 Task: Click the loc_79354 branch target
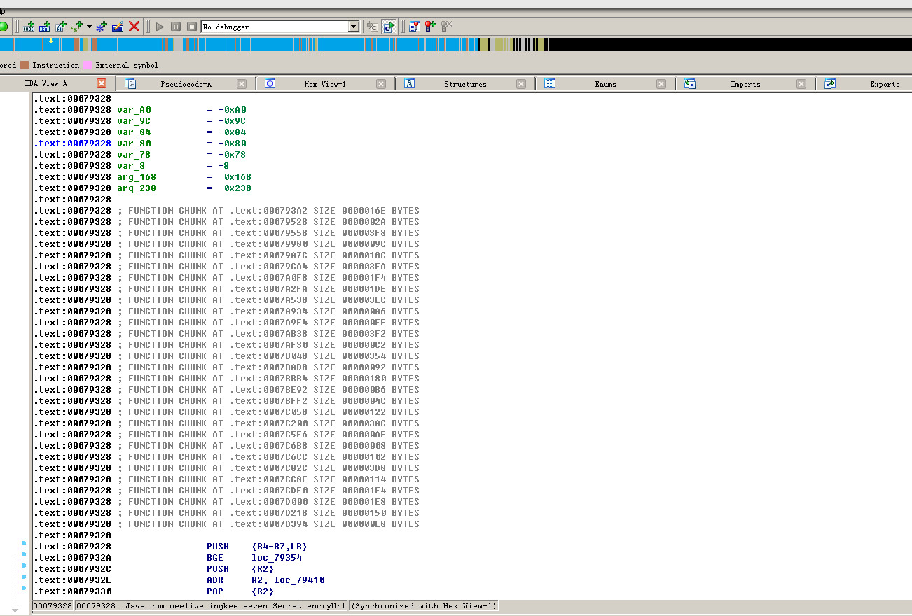277,558
